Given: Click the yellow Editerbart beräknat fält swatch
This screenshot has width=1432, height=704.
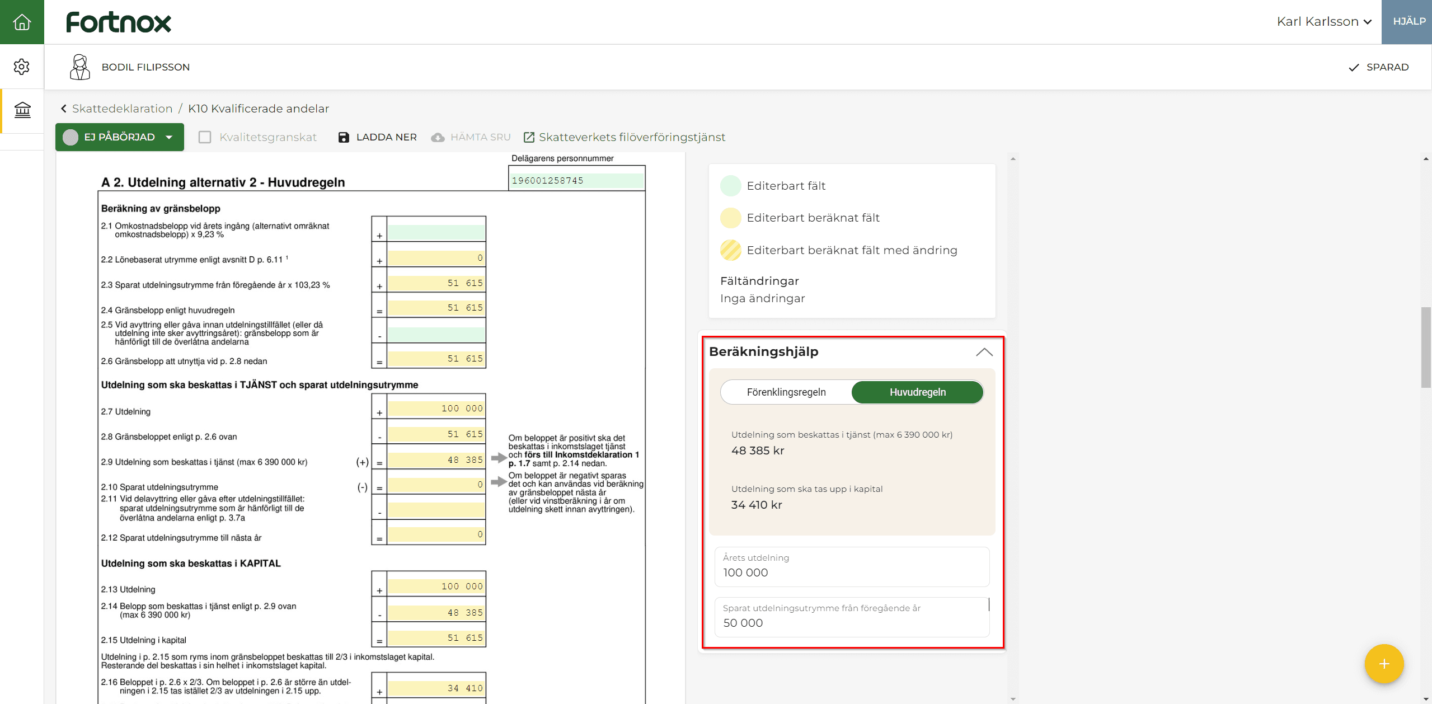Looking at the screenshot, I should click(x=731, y=218).
